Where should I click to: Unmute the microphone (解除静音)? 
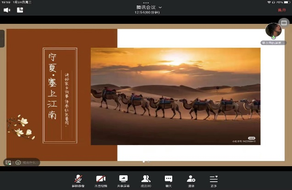point(79,180)
